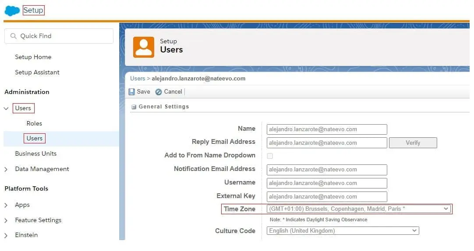Click the Verify button

coord(413,143)
